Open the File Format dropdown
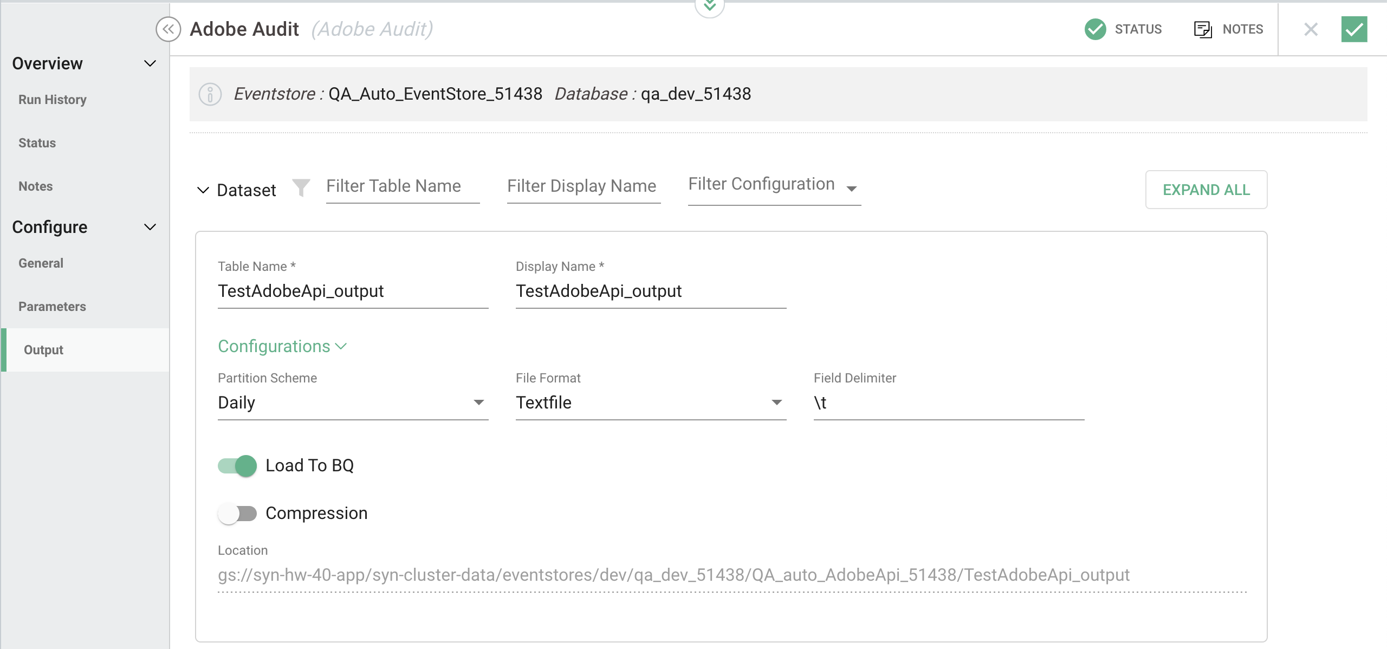1387x649 pixels. (777, 402)
